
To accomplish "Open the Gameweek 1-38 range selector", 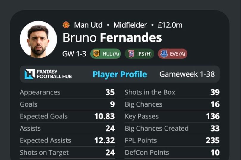I will (x=187, y=74).
